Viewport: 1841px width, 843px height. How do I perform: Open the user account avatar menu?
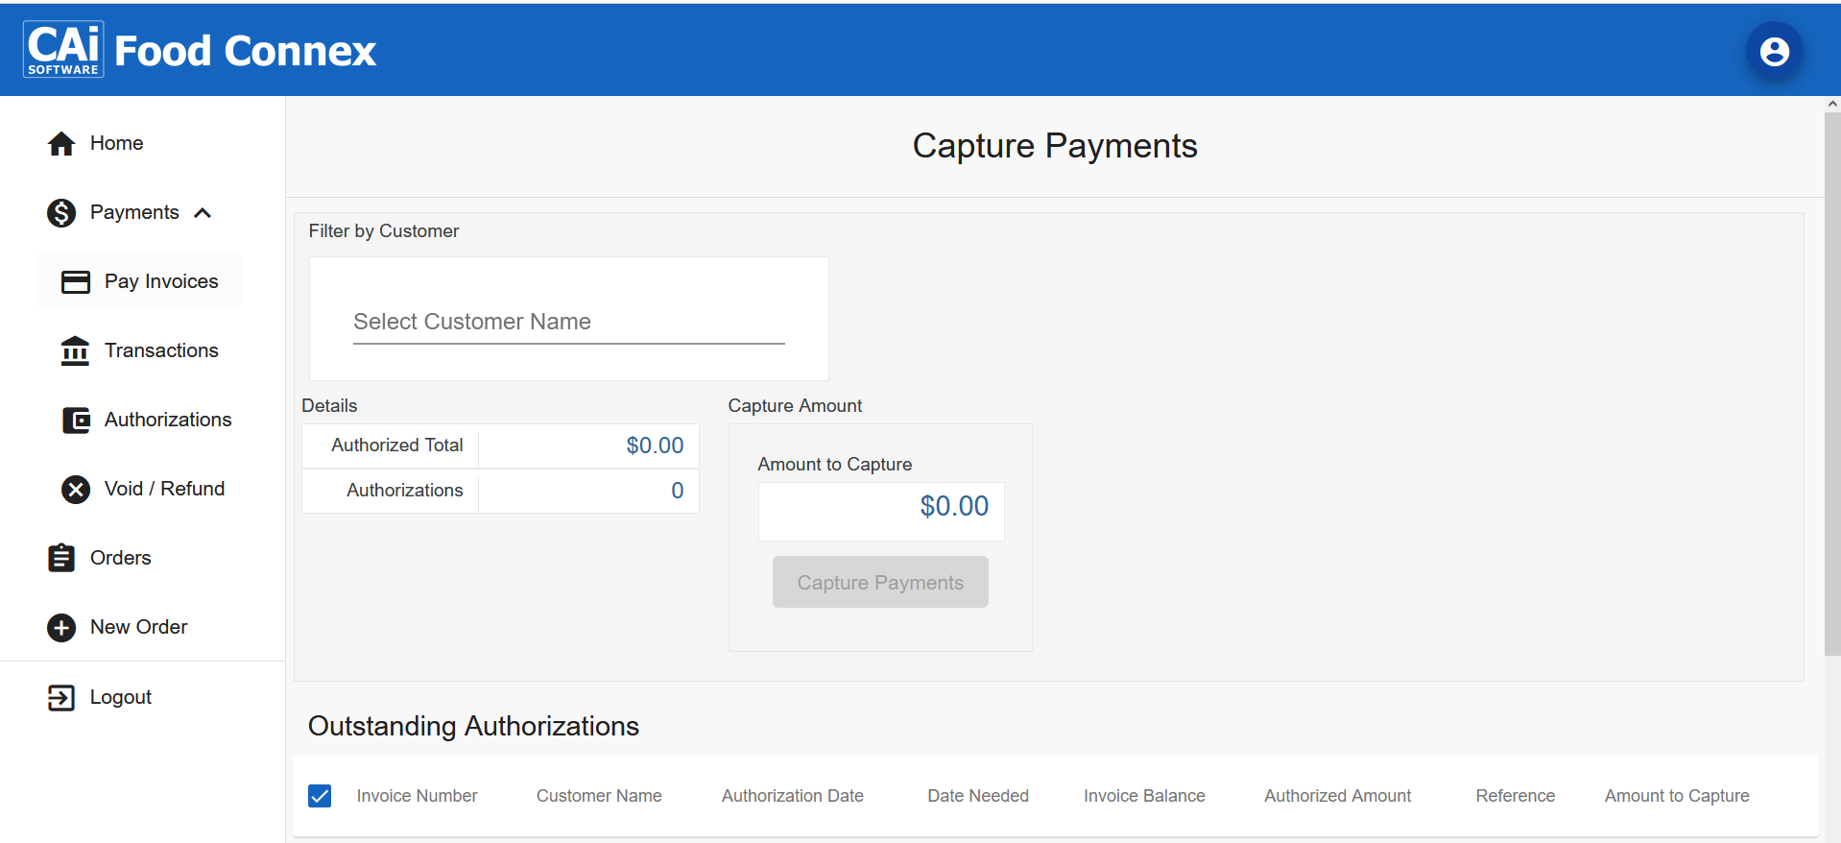tap(1774, 51)
